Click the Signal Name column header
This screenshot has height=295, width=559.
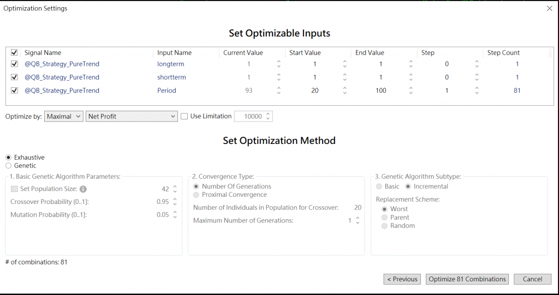(x=43, y=53)
